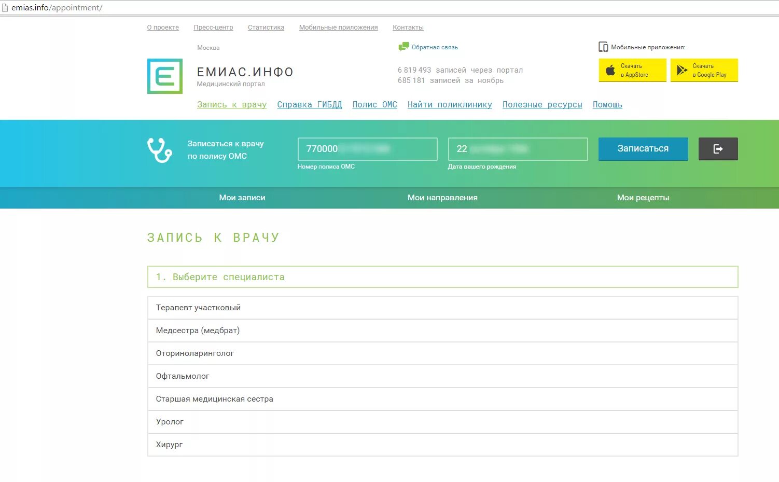Click the EMIAS green E logo
Screen dimensions: 779x482
(165, 76)
